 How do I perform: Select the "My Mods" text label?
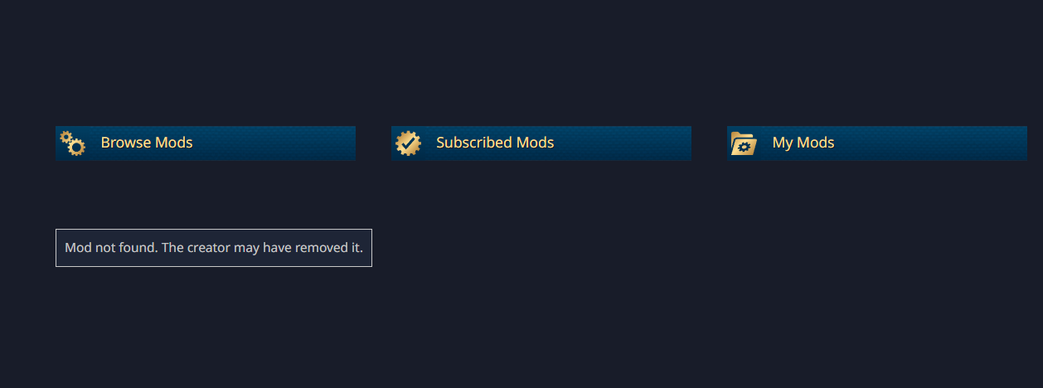click(803, 143)
